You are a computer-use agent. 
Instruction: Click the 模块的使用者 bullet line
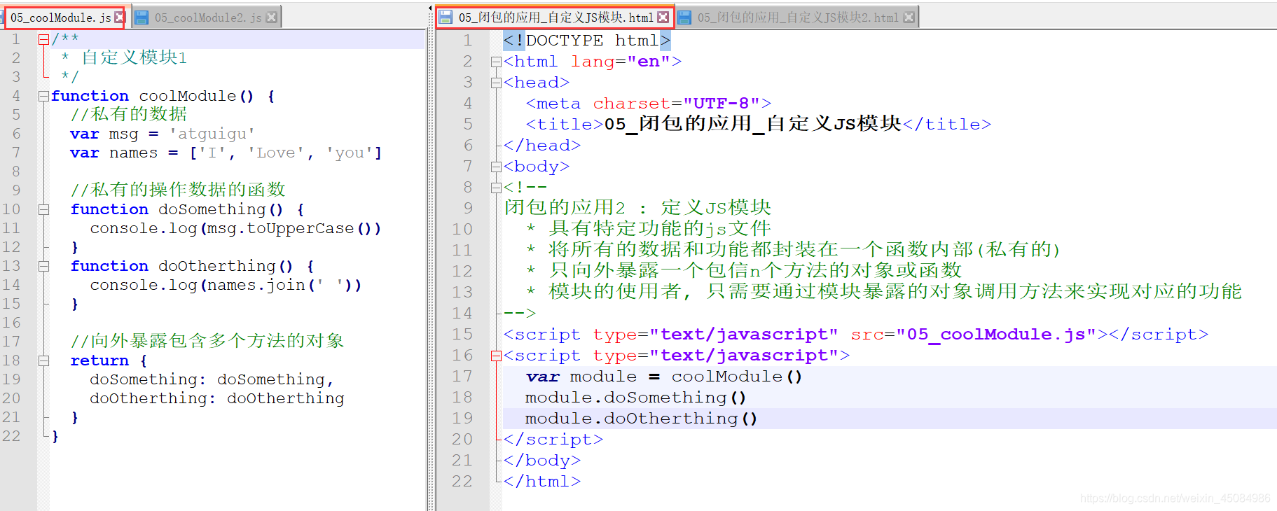[x=883, y=292]
